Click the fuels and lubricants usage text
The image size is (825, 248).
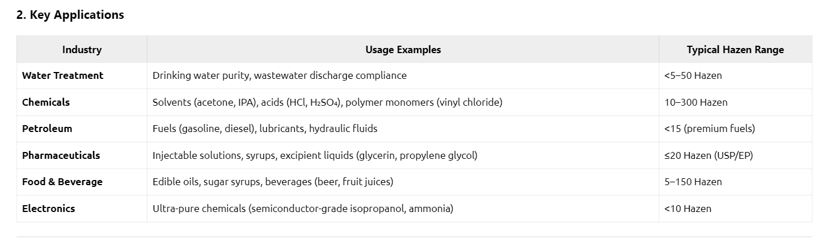tap(265, 129)
